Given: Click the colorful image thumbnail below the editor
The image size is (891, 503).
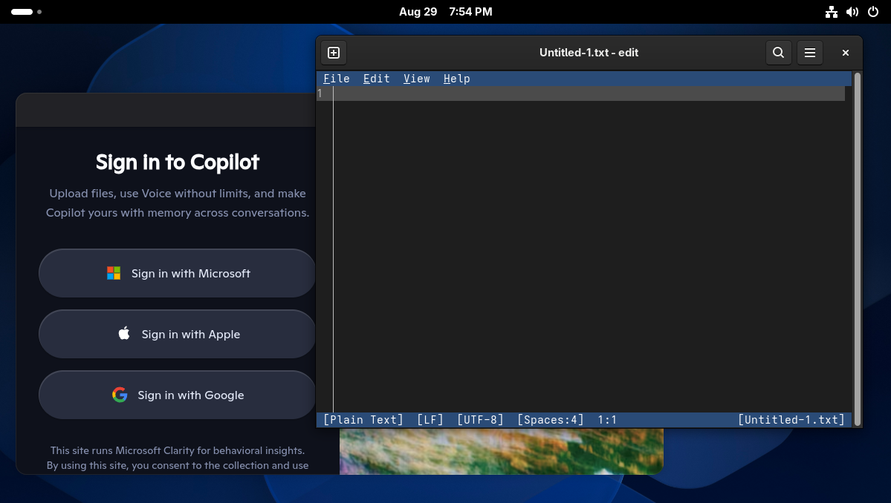Looking at the screenshot, I should pos(501,451).
